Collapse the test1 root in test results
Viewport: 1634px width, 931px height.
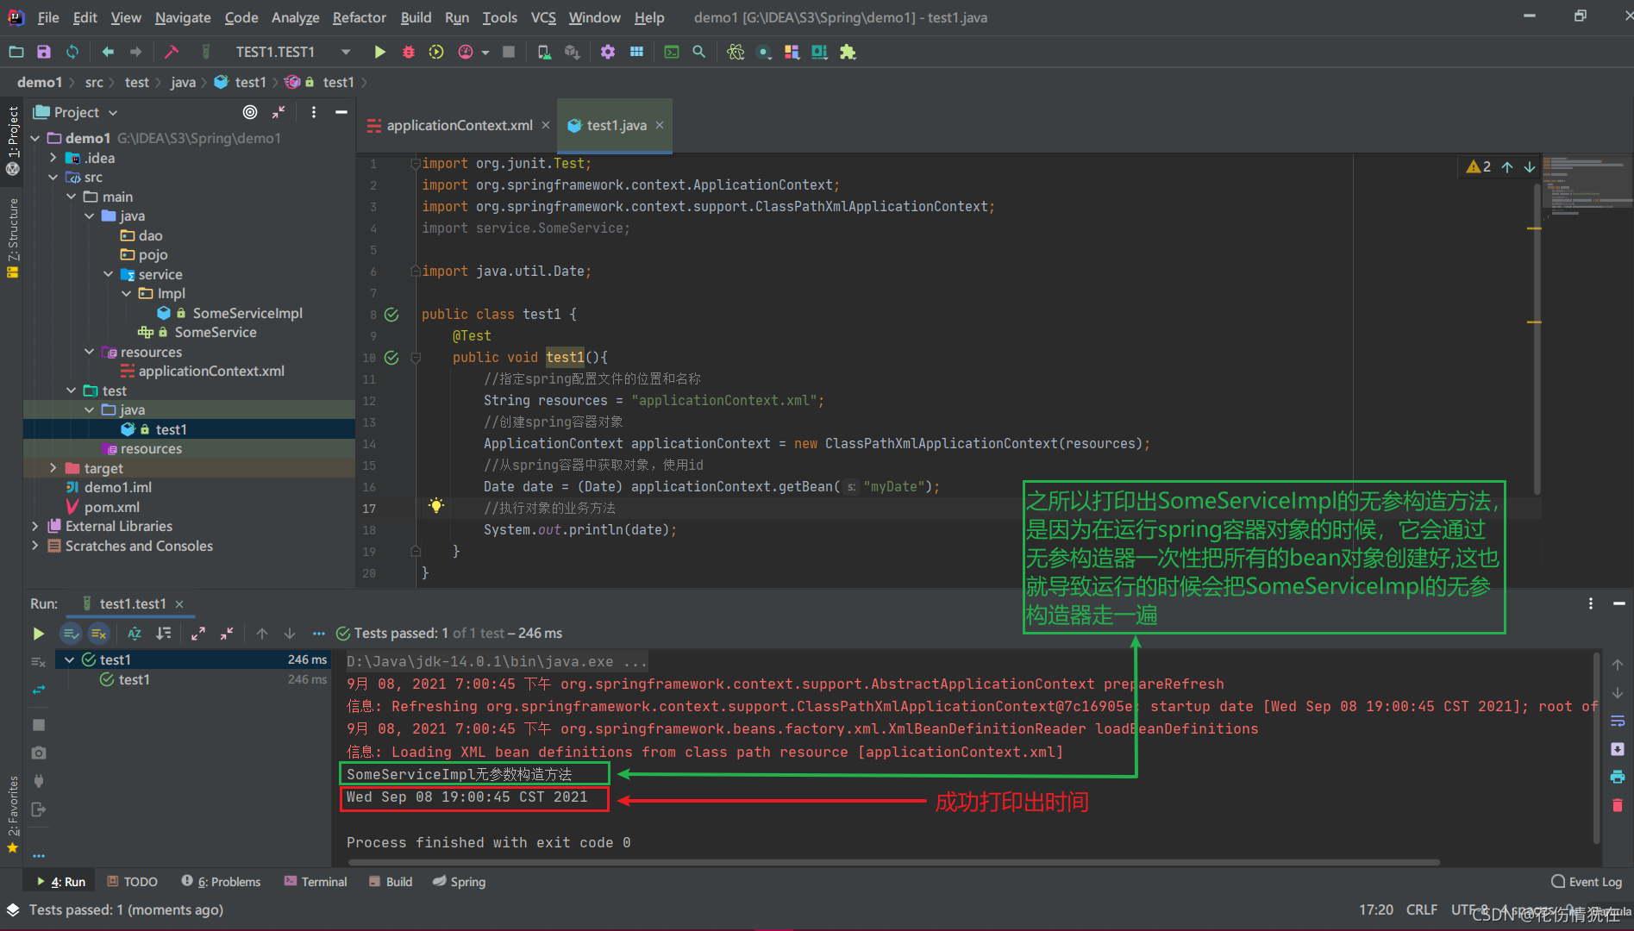pyautogui.click(x=69, y=659)
